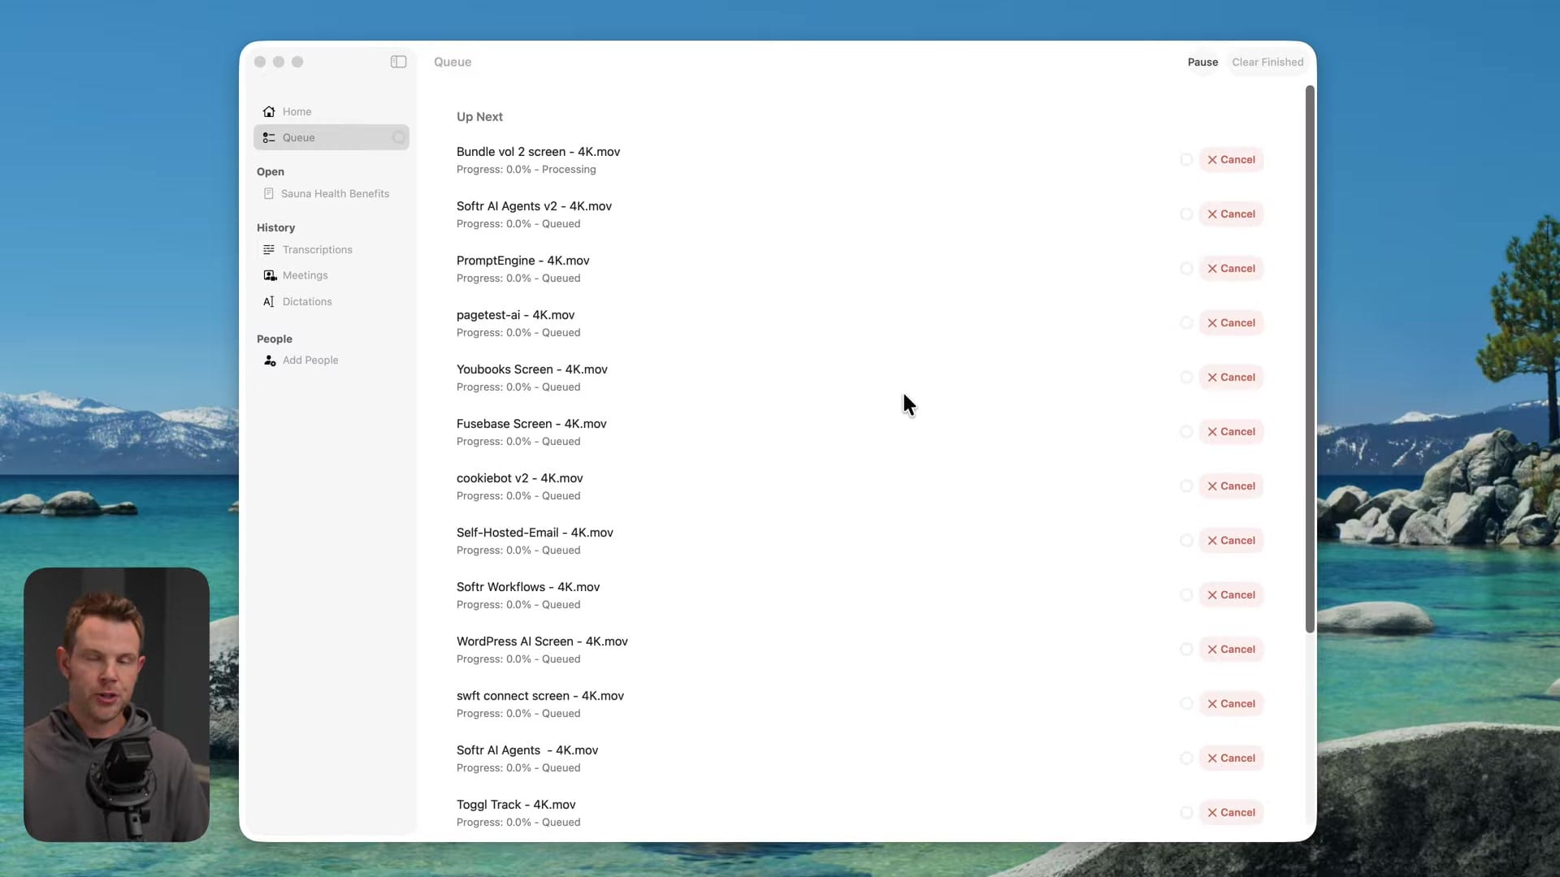The image size is (1560, 877).
Task: Click the presenter webcam thumbnail
Action: 116,704
